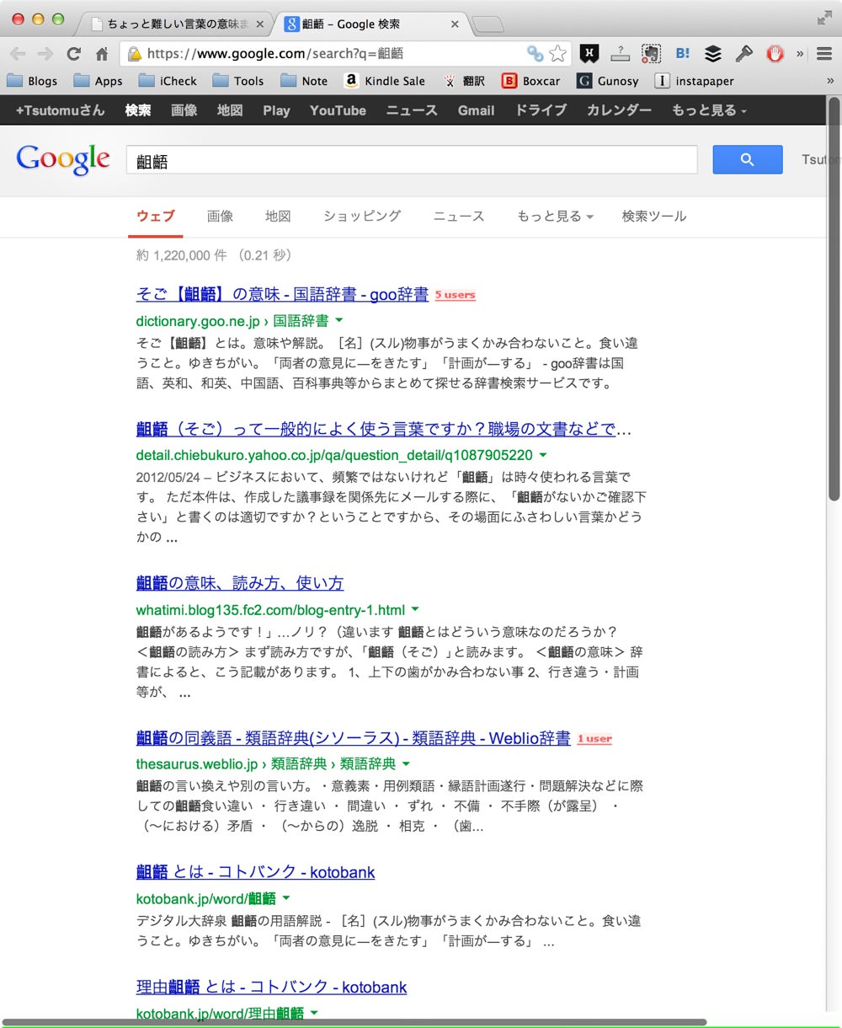This screenshot has width=842, height=1028.
Task: Click the blue Google search magnifier button
Action: point(747,160)
